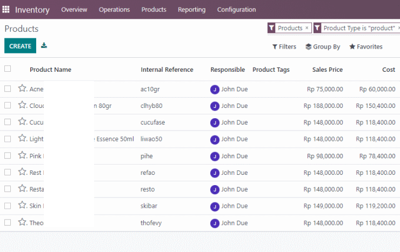Check the liwao50 row checkbox
Viewport: 400px width, 252px height.
[x=8, y=139]
